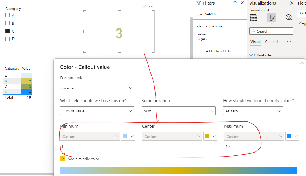Click Minimum value field containing 1
This screenshot has height=176, width=306.
76,146
